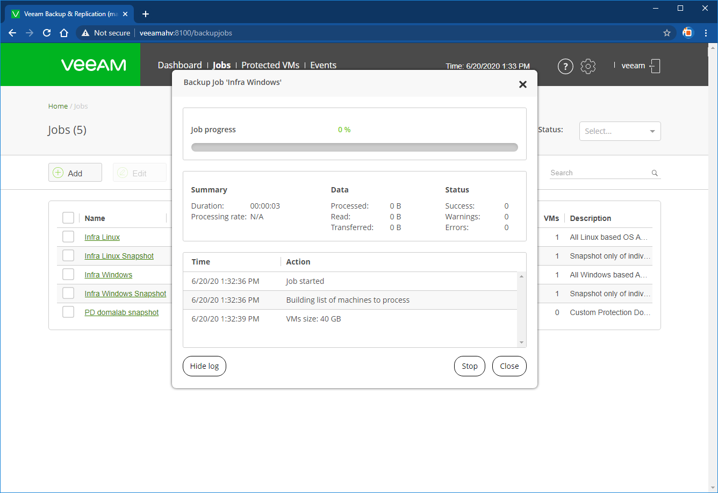Image resolution: width=718 pixels, height=493 pixels.
Task: Select the pencil icon on the Edit button
Action: coord(122,172)
